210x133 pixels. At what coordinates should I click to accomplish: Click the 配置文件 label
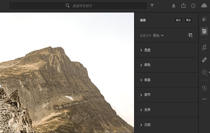(x=145, y=36)
